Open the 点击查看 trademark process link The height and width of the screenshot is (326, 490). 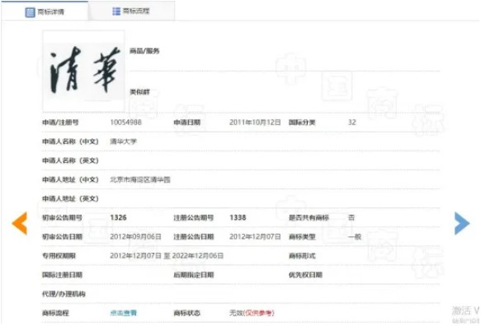pyautogui.click(x=123, y=313)
